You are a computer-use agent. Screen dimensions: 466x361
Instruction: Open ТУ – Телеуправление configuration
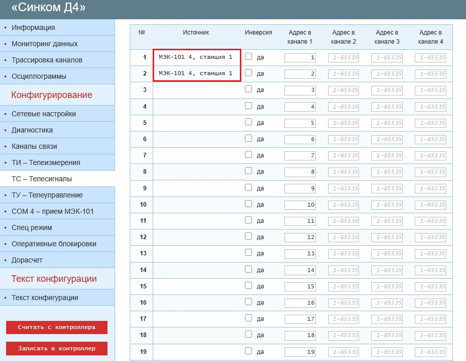coord(47,195)
